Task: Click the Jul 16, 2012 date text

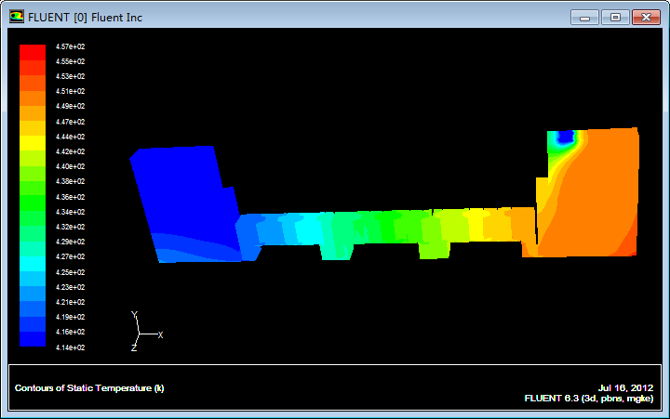Action: click(625, 387)
